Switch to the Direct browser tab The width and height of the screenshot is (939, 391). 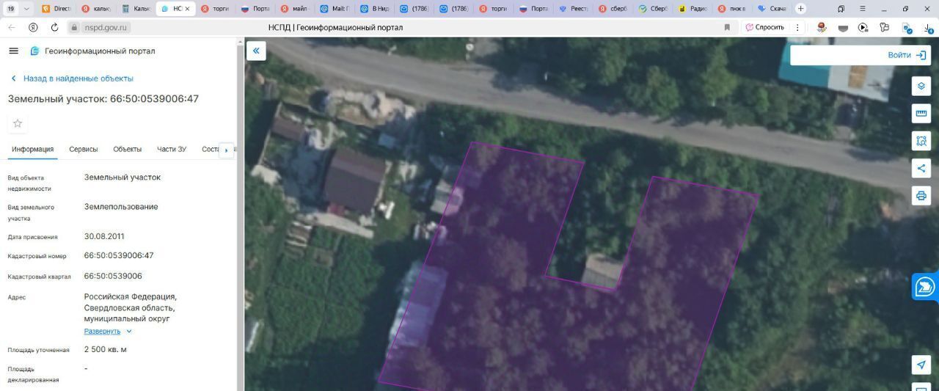[x=56, y=9]
